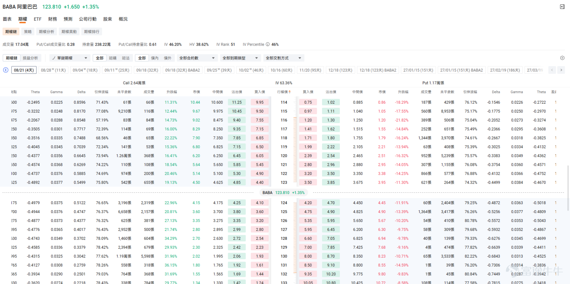Click strike price 125 row
Image resolution: width=570 pixels, height=284 pixels.
(284, 212)
